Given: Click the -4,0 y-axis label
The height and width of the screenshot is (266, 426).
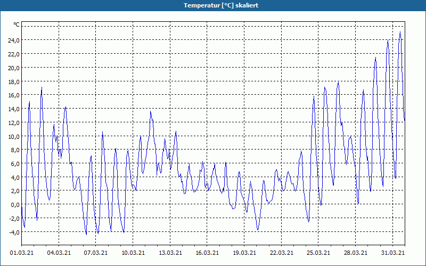Looking at the screenshot, I should 14,232.
